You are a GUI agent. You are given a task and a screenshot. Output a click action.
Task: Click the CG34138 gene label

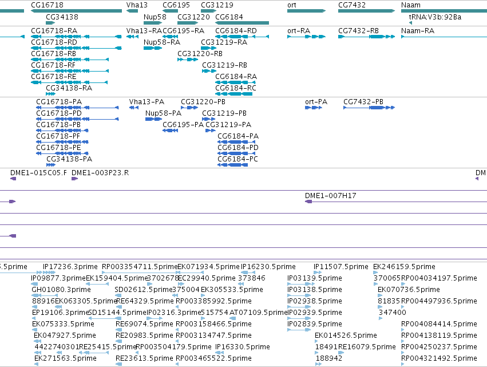[x=62, y=17]
